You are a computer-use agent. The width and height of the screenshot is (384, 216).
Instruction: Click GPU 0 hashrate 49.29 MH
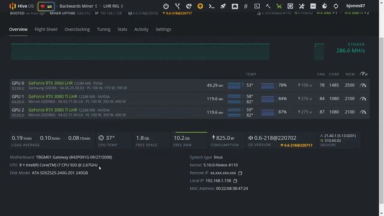coord(215,85)
